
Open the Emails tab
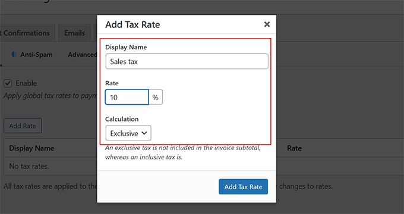[74, 33]
